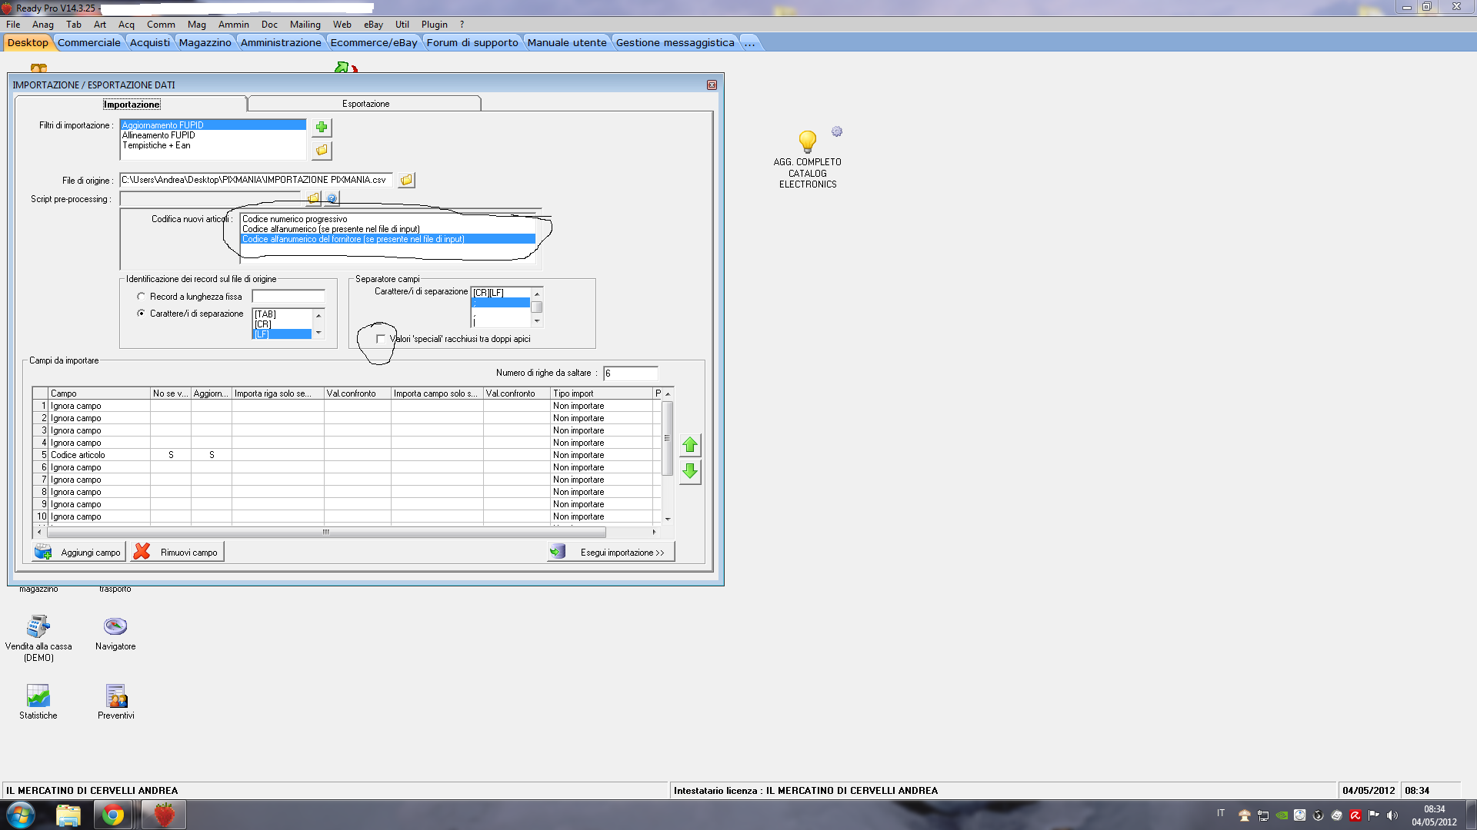Select 'Record a lunghezza fissa' radio button
Viewport: 1477px width, 830px height.
click(142, 297)
